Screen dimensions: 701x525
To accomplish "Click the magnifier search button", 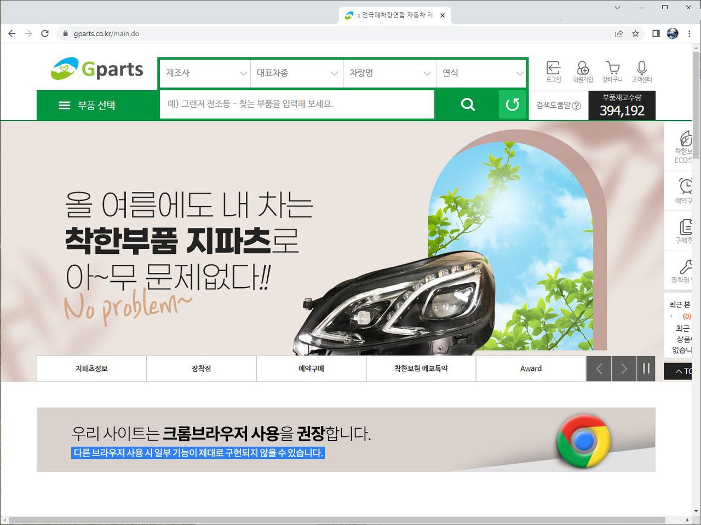I will click(x=468, y=104).
